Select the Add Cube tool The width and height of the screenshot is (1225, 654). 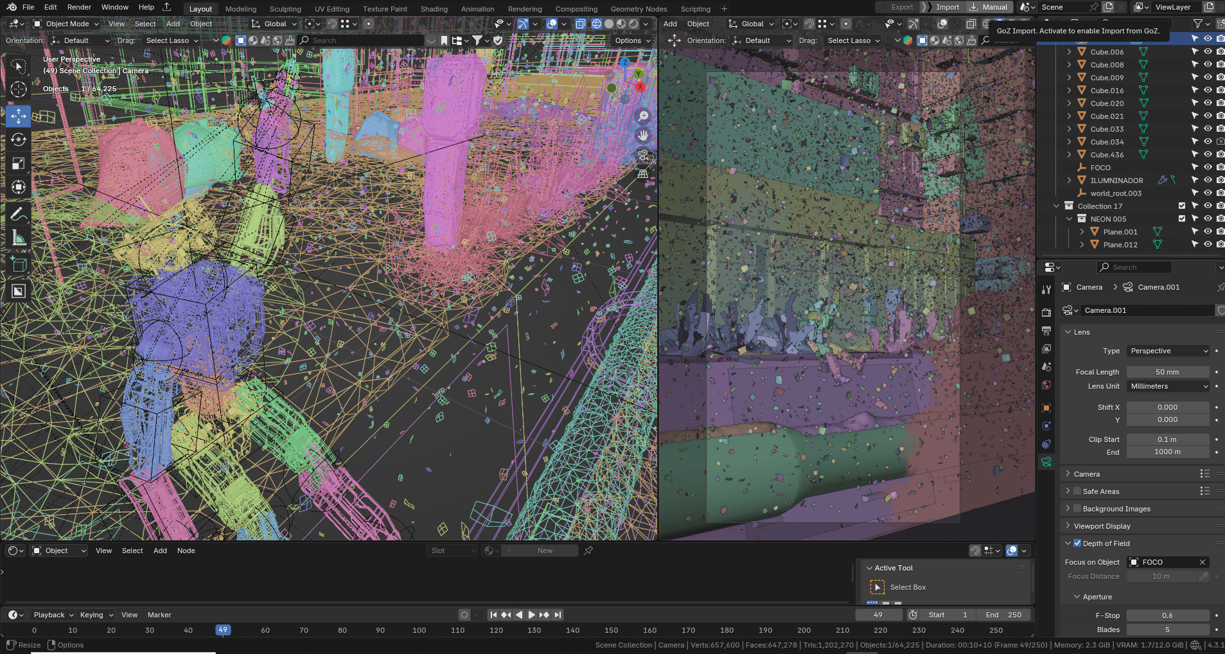[18, 264]
